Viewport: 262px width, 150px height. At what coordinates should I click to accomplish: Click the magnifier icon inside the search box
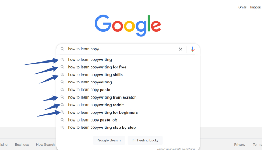pyautogui.click(x=62, y=49)
